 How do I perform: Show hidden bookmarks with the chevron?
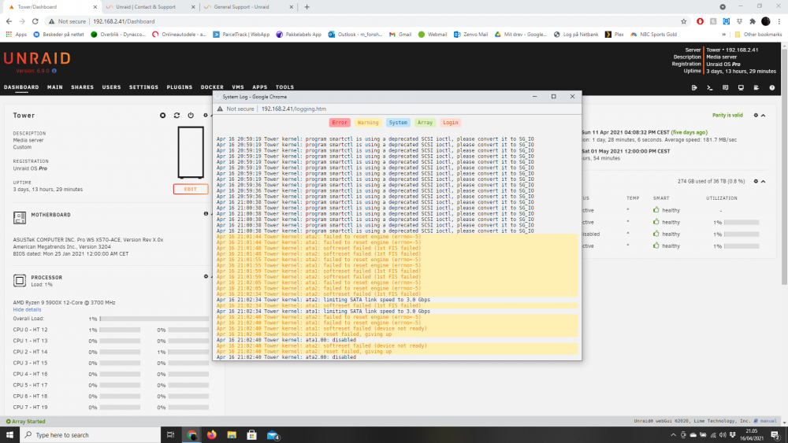(723, 35)
